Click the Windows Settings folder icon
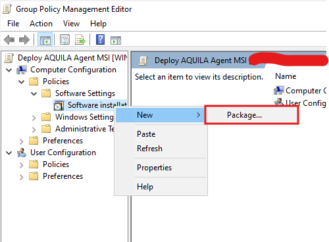The height and width of the screenshot is (242, 329). click(x=46, y=117)
